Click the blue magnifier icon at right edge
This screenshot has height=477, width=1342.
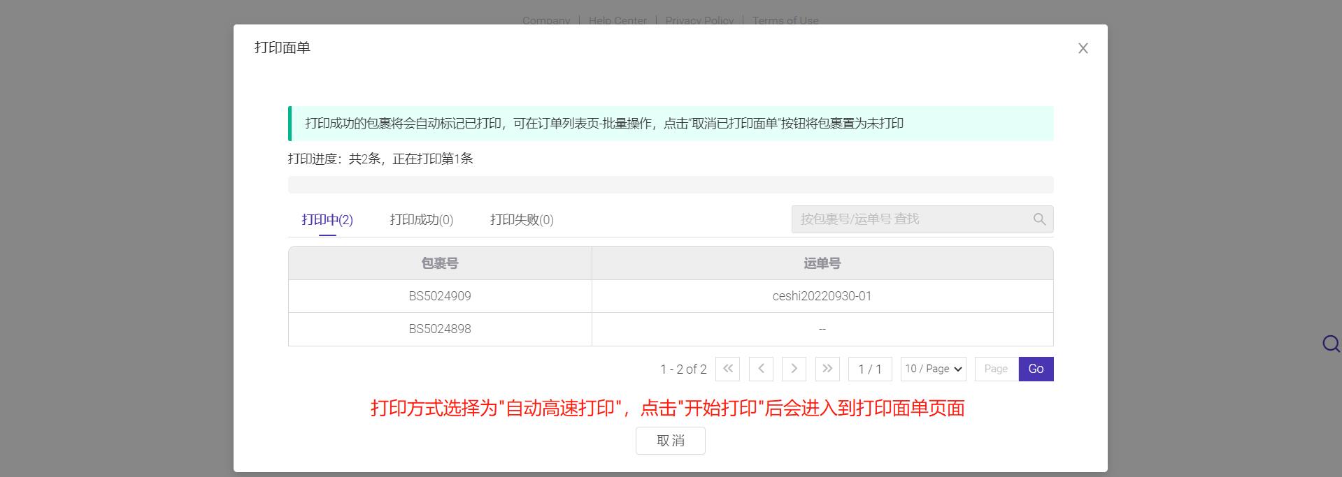tap(1330, 344)
